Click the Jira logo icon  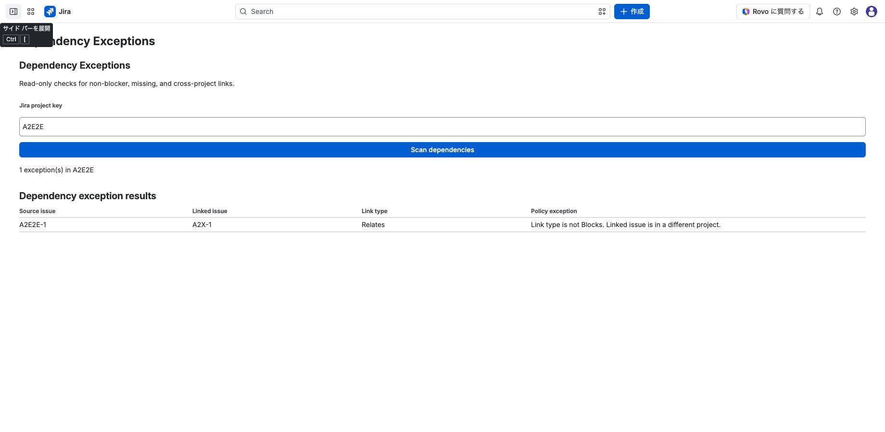coord(50,12)
